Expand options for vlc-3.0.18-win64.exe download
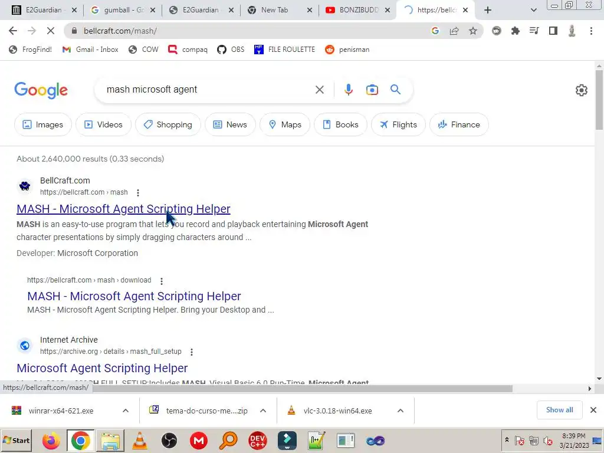604x453 pixels. 401,411
